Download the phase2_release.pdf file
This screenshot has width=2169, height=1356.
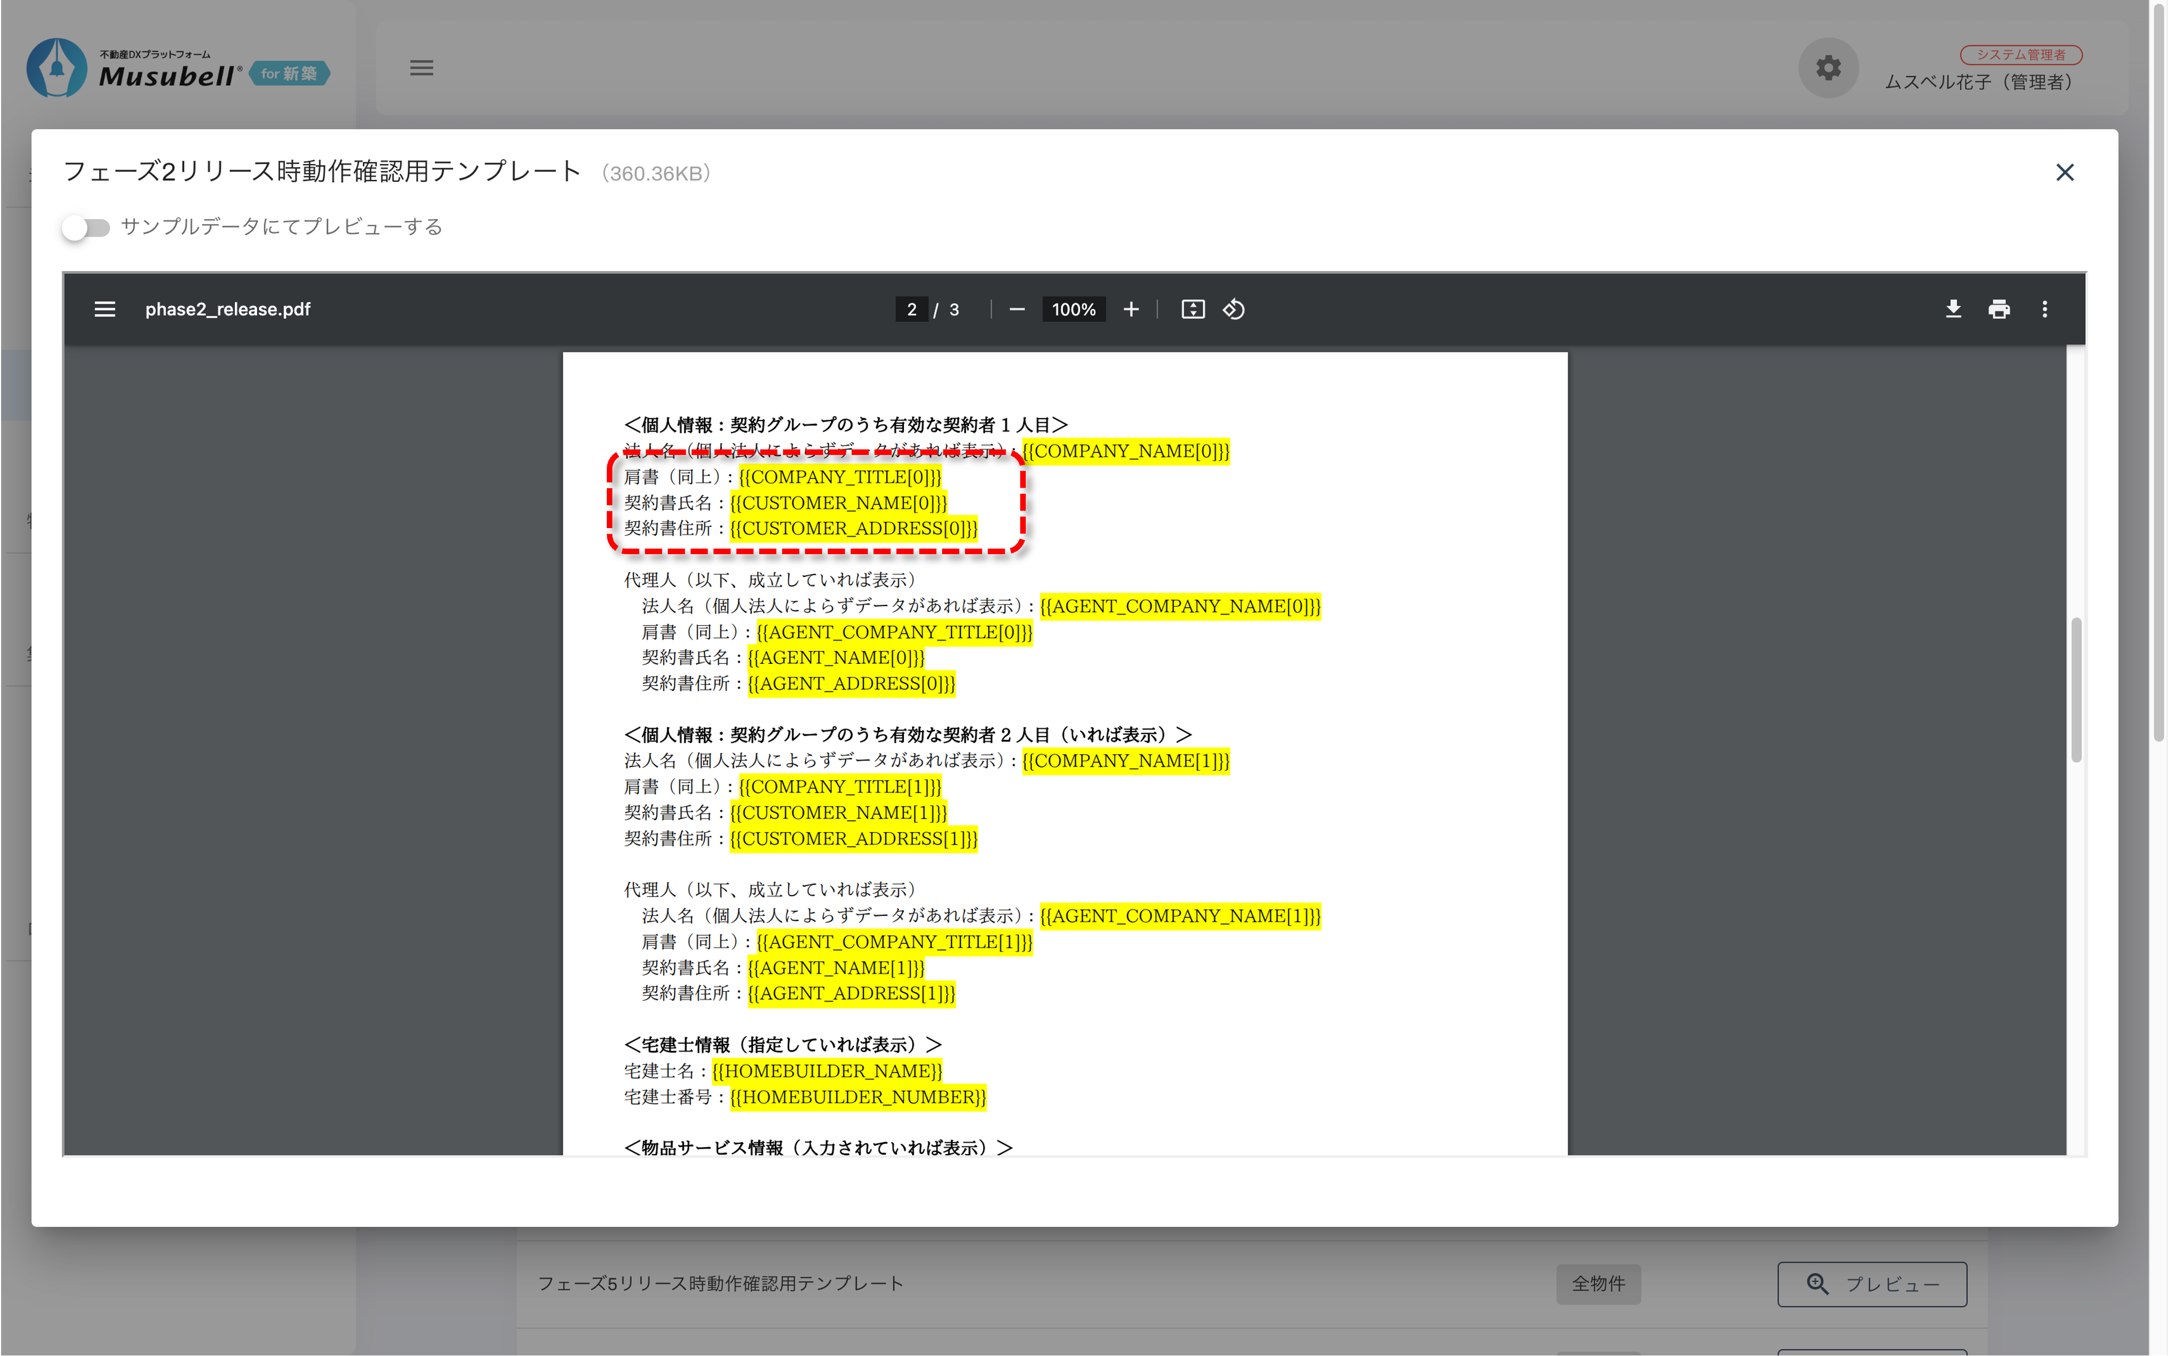(1953, 309)
